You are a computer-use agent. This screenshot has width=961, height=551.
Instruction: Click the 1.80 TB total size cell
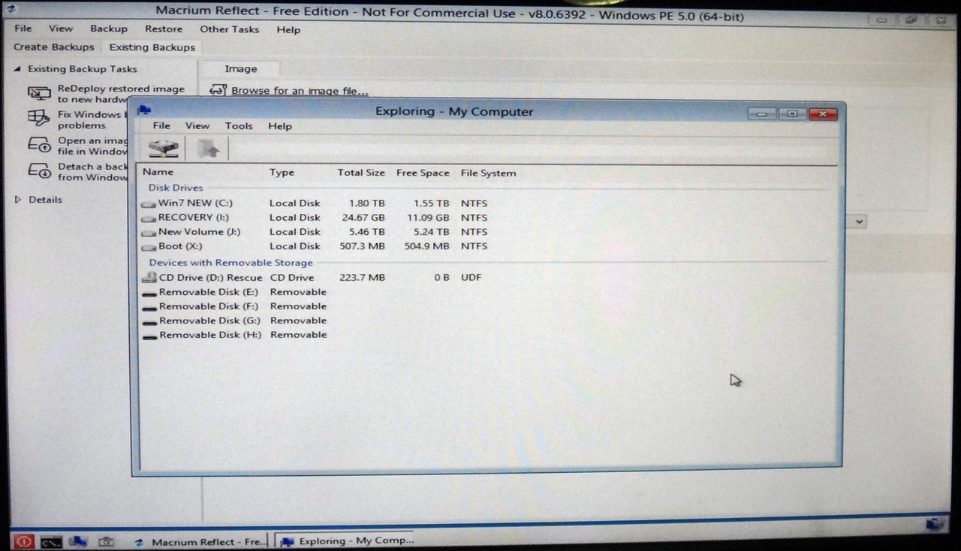(367, 203)
